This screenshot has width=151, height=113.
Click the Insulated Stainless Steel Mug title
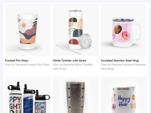120,60
